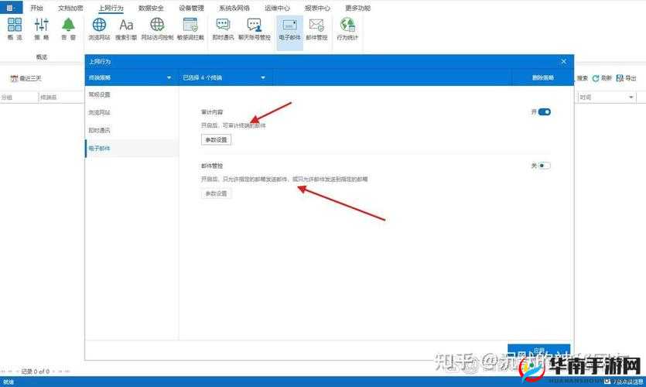This screenshot has height=387, width=646.
Task: Click the 记录 0 of 0 pager text
Action: click(35, 372)
